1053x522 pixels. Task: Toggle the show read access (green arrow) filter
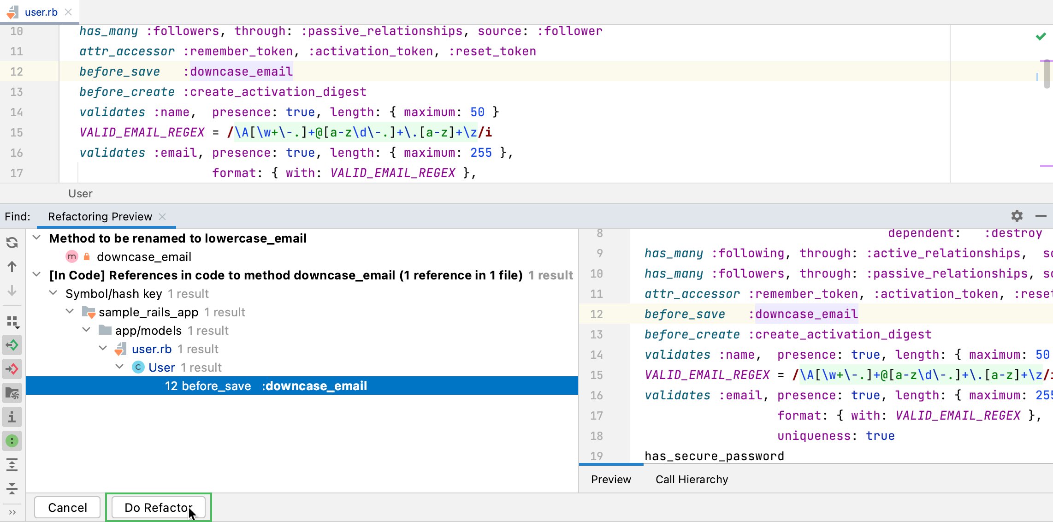click(x=12, y=345)
